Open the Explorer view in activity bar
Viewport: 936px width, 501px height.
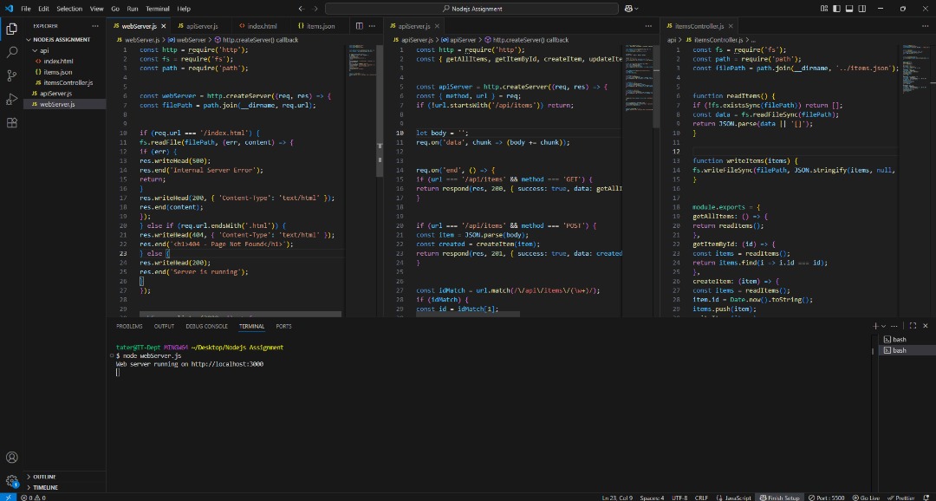tap(11, 29)
